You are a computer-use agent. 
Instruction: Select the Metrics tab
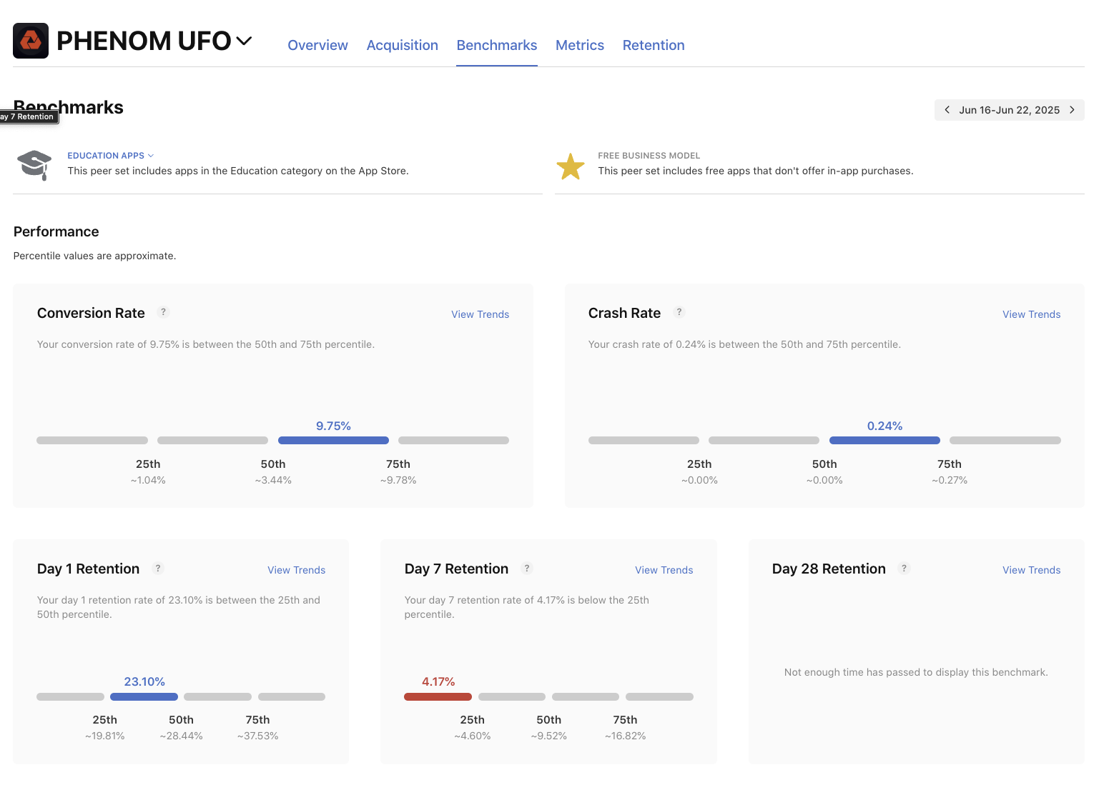pyautogui.click(x=579, y=45)
